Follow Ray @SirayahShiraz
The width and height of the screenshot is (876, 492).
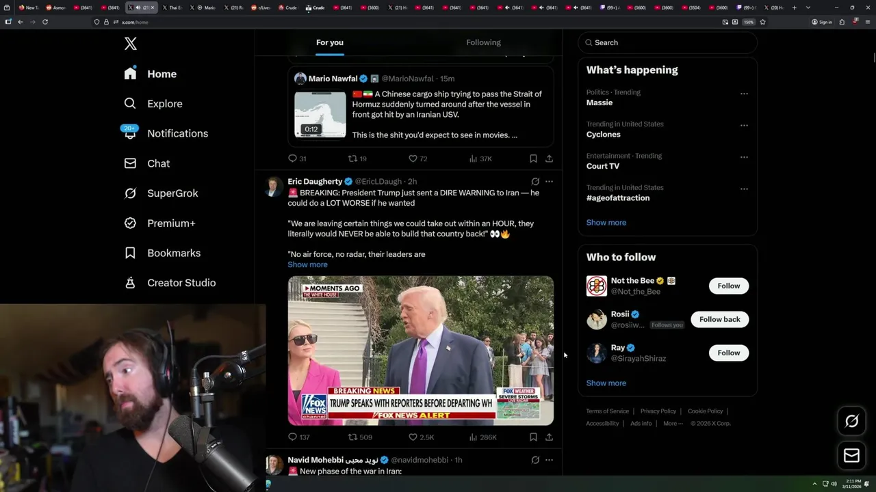[x=728, y=353]
